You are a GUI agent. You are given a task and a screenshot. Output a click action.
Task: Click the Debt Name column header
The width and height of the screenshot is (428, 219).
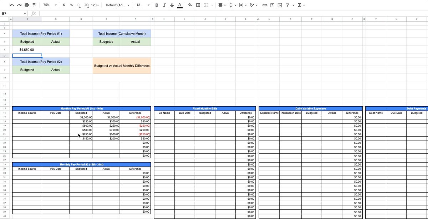coord(376,113)
